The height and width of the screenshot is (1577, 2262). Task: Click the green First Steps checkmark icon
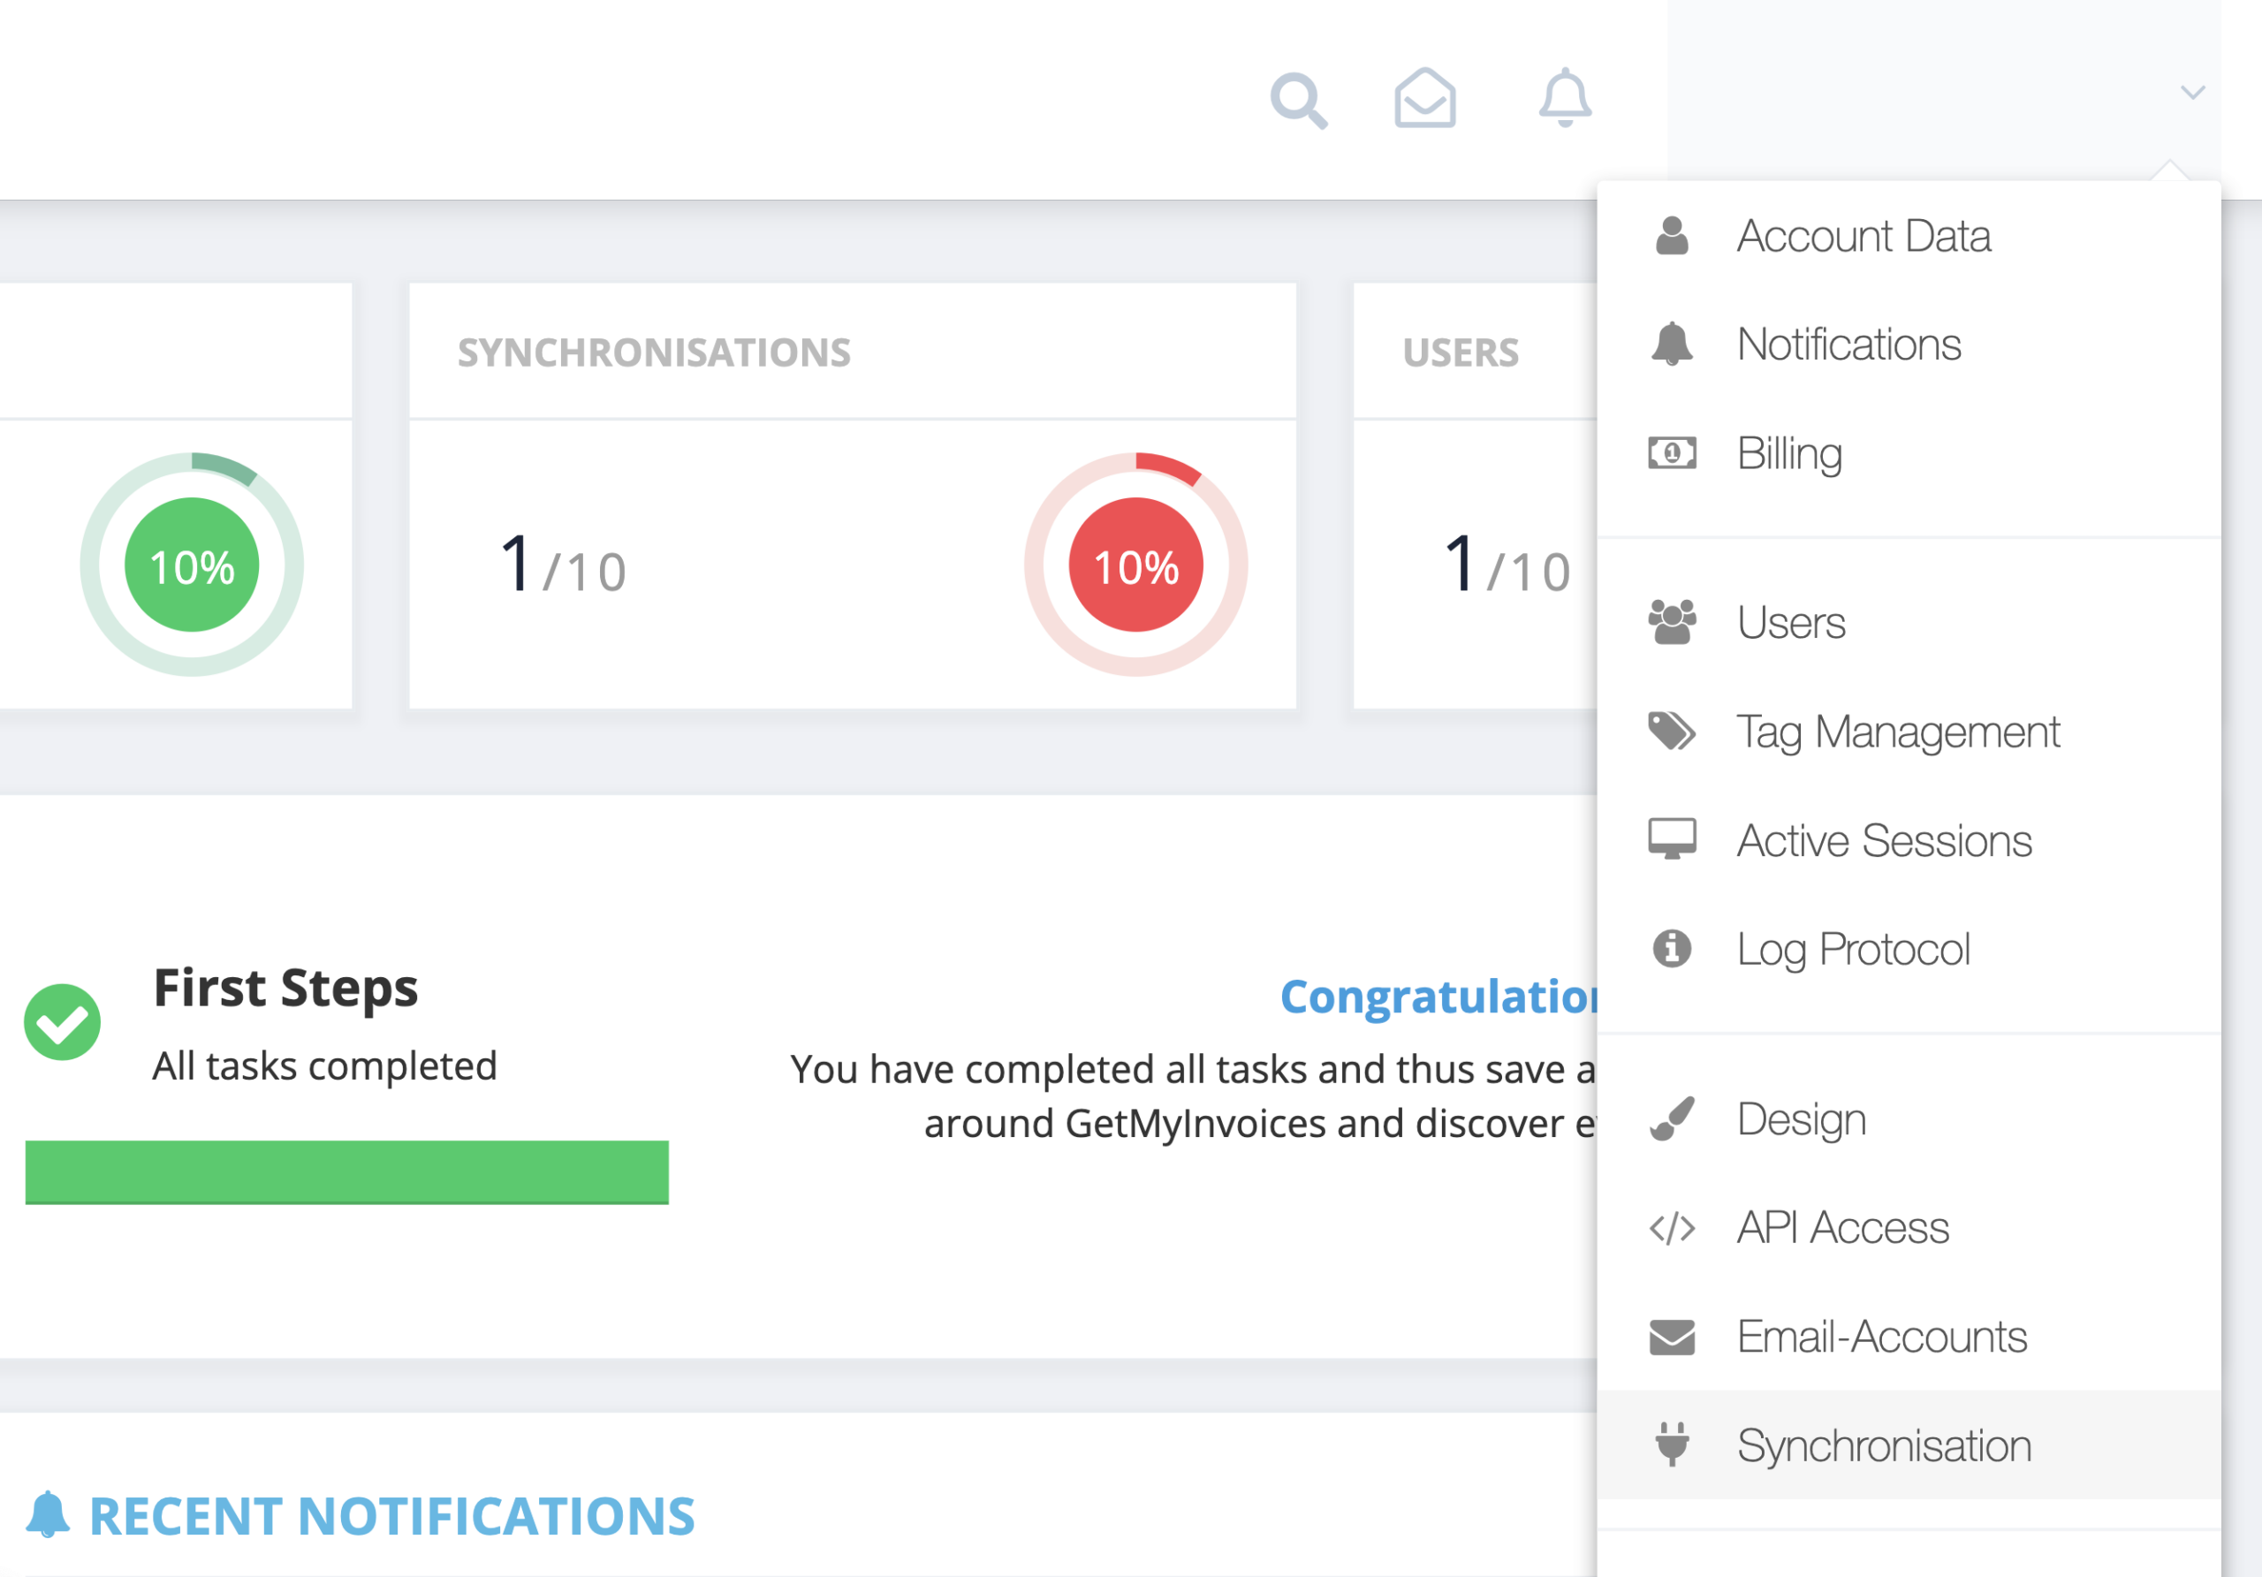point(62,1022)
